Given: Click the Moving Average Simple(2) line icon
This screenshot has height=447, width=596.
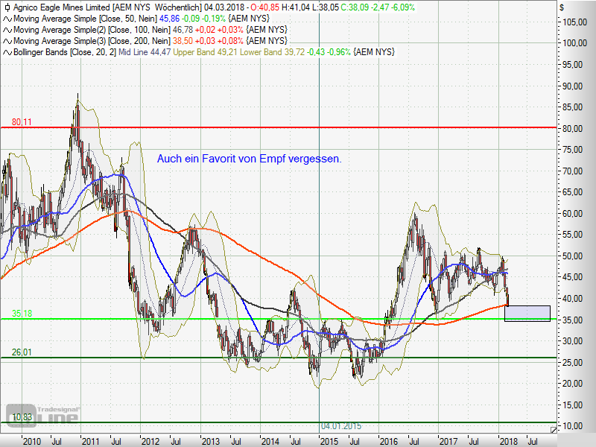Looking at the screenshot, I should [7, 29].
